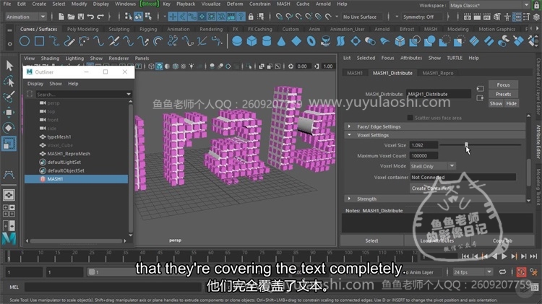This screenshot has height=304, width=542.
Task: Activate the Move tool
Action: pos(9,112)
